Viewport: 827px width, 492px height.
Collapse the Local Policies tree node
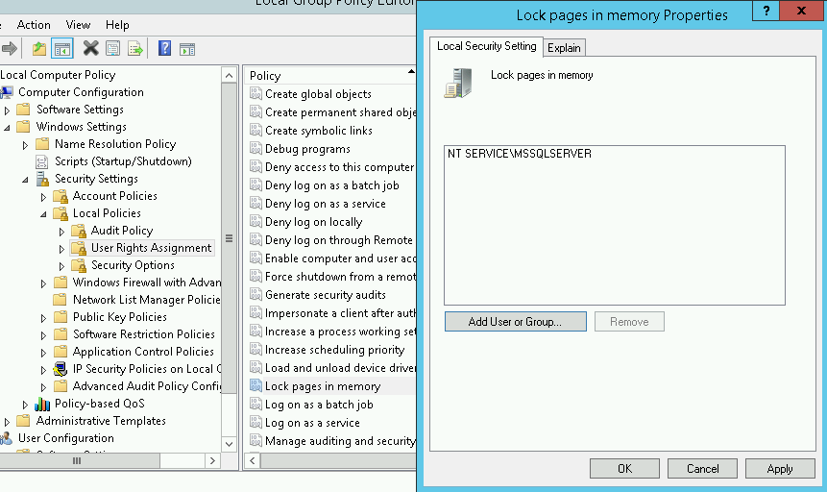coord(44,213)
